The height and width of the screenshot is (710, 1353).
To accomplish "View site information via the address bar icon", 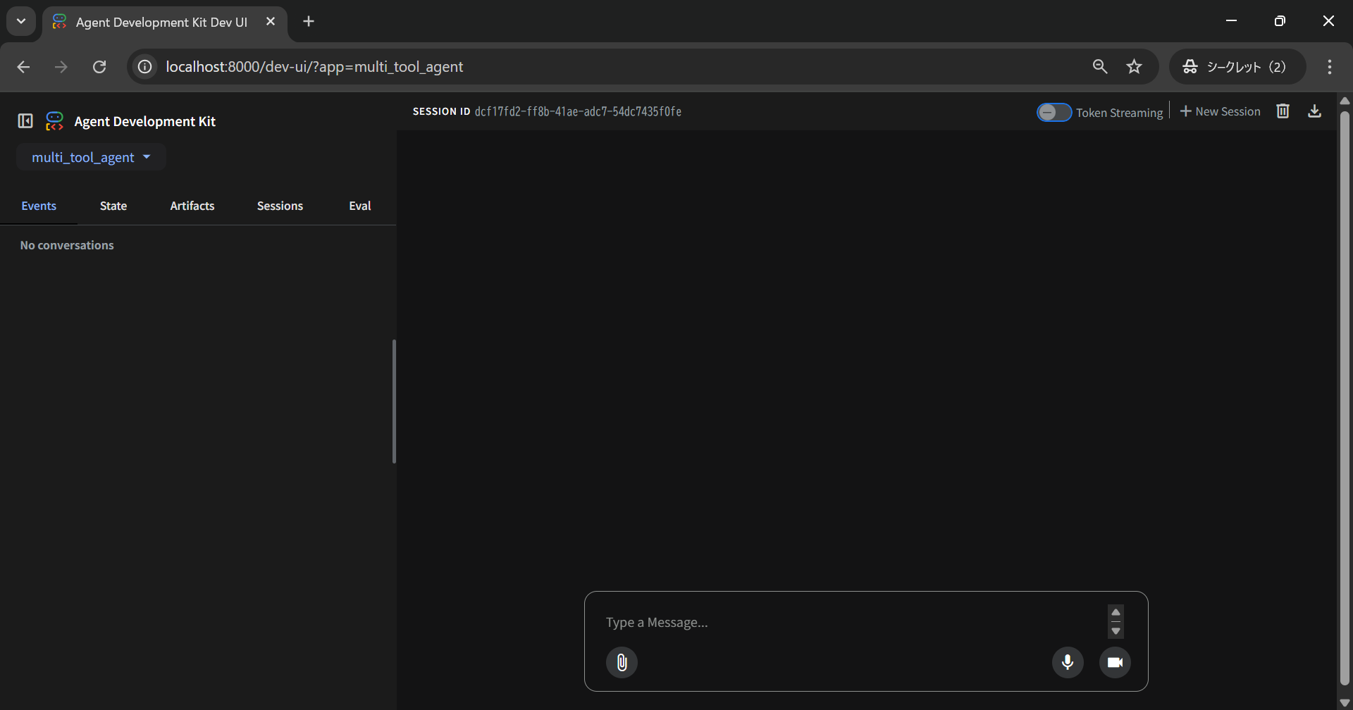I will tap(144, 66).
